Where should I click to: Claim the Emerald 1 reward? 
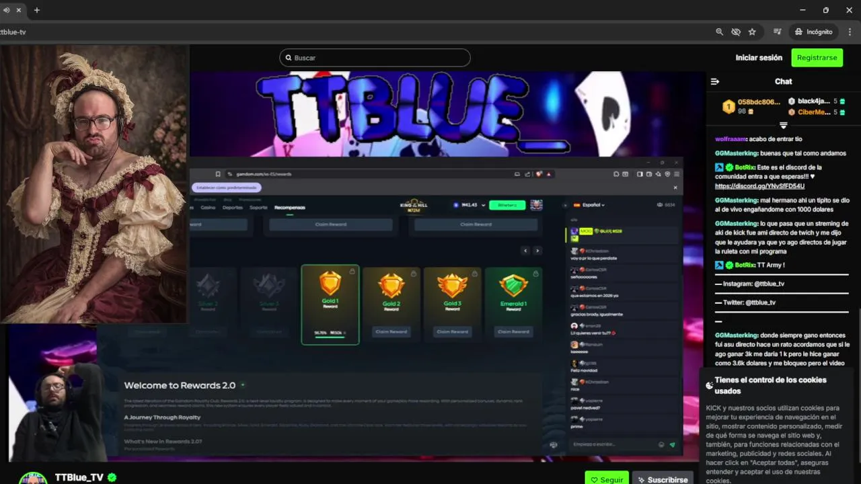(x=513, y=331)
